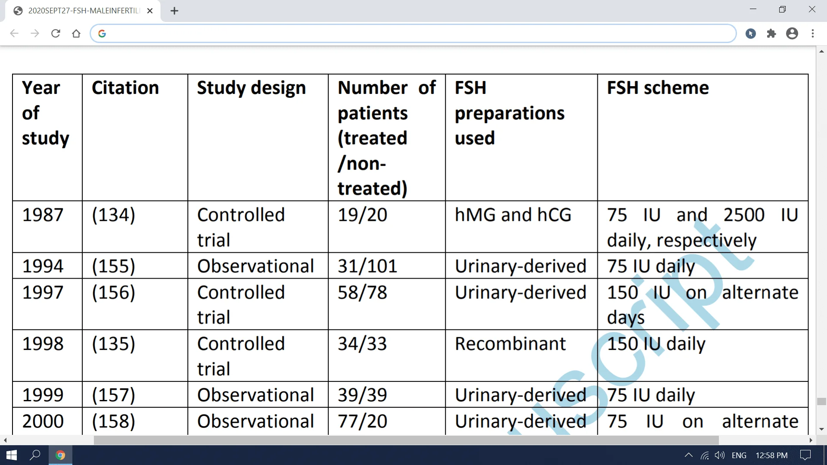Click the home button icon
827x465 pixels.
click(76, 34)
